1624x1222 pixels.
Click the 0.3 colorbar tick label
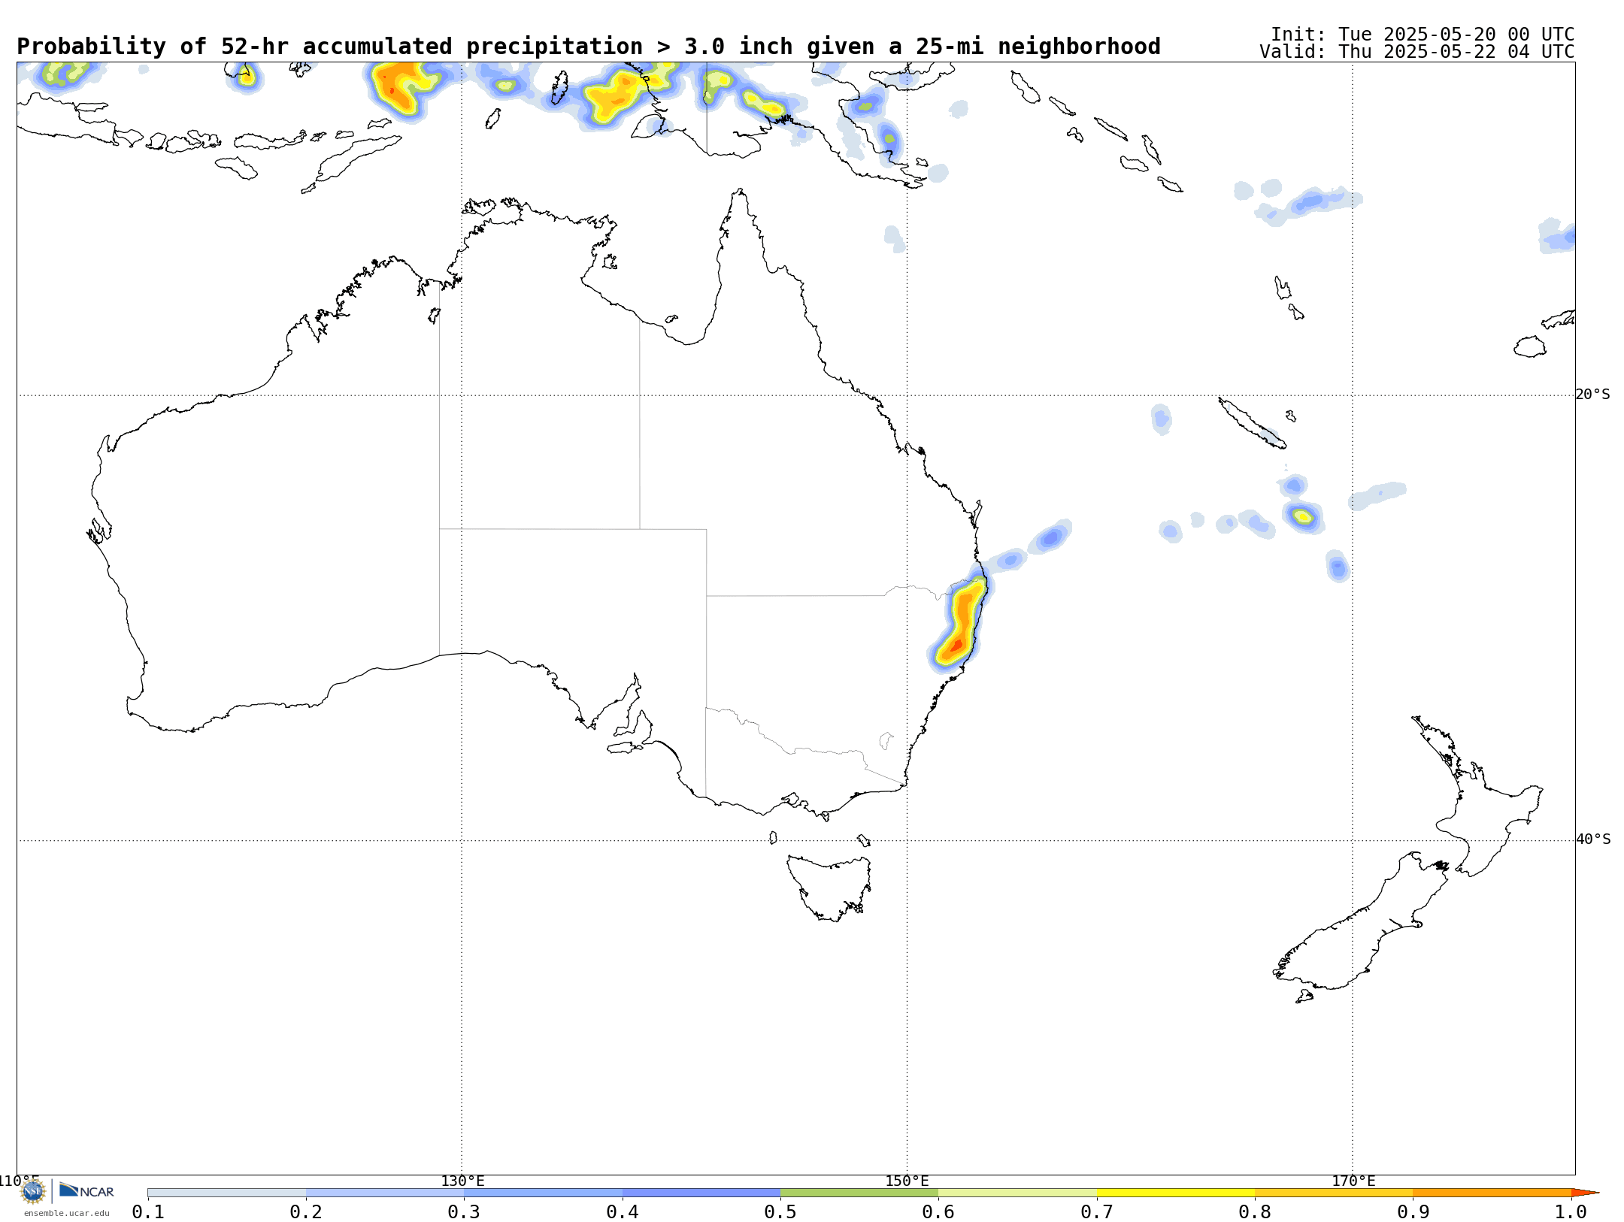pos(464,1211)
